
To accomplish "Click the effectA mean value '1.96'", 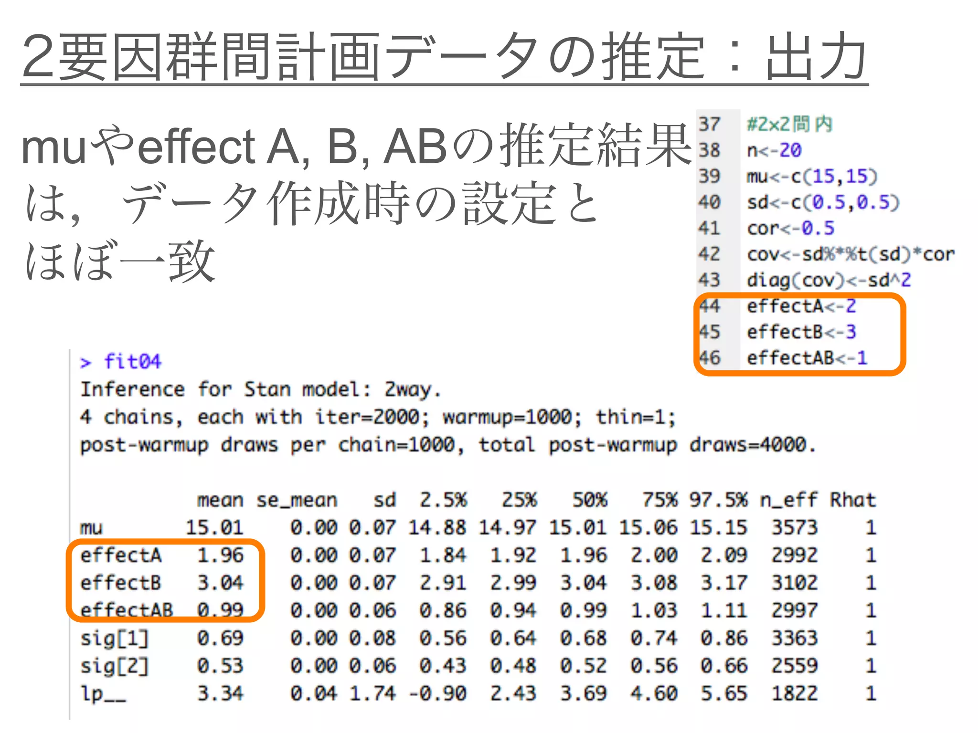I will (x=220, y=555).
